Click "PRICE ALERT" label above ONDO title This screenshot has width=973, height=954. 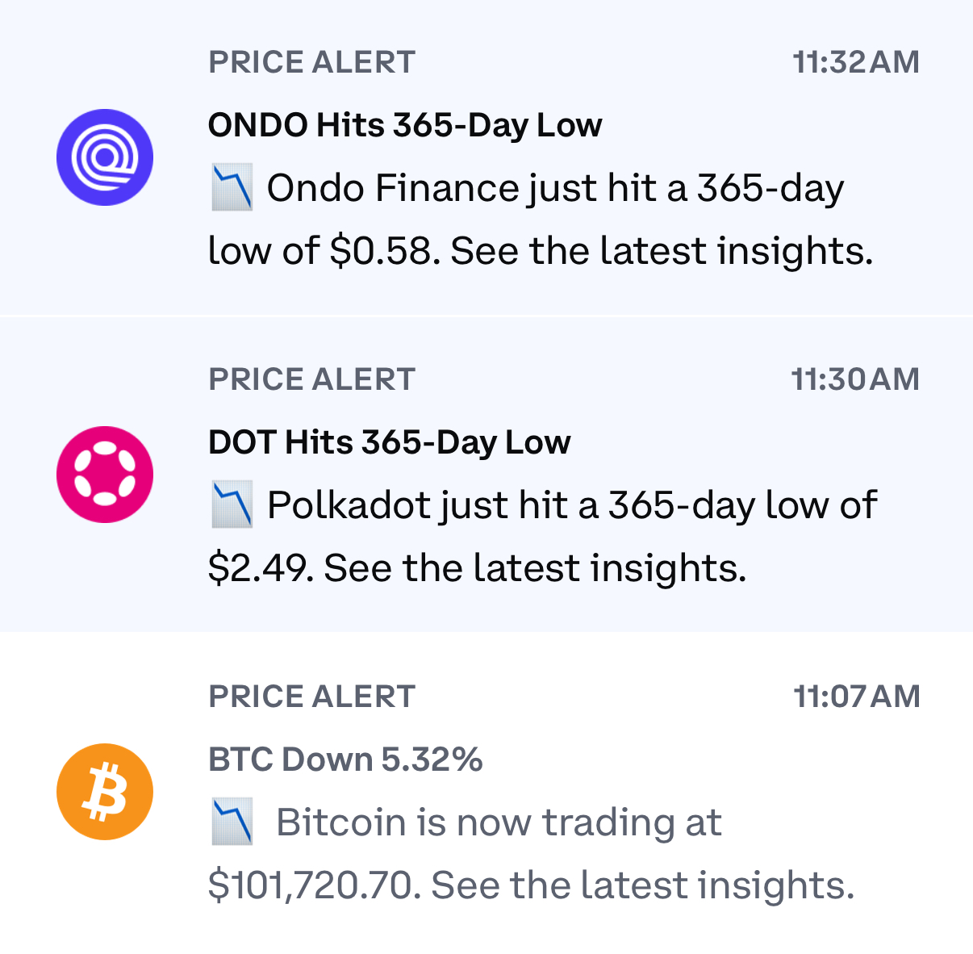(x=312, y=62)
